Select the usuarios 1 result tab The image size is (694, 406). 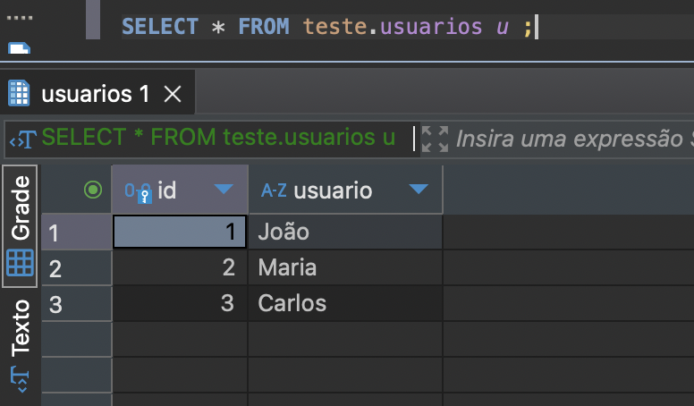97,93
